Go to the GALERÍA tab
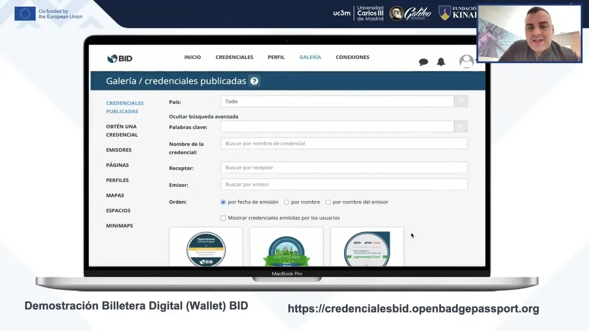Image resolution: width=589 pixels, height=331 pixels. click(x=310, y=57)
